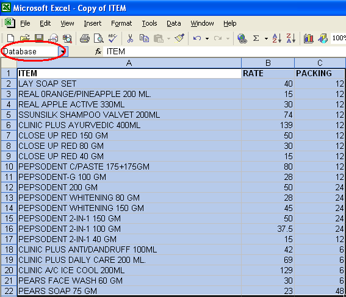Open the Data menu
The height and width of the screenshot is (297, 346).
pos(174,23)
